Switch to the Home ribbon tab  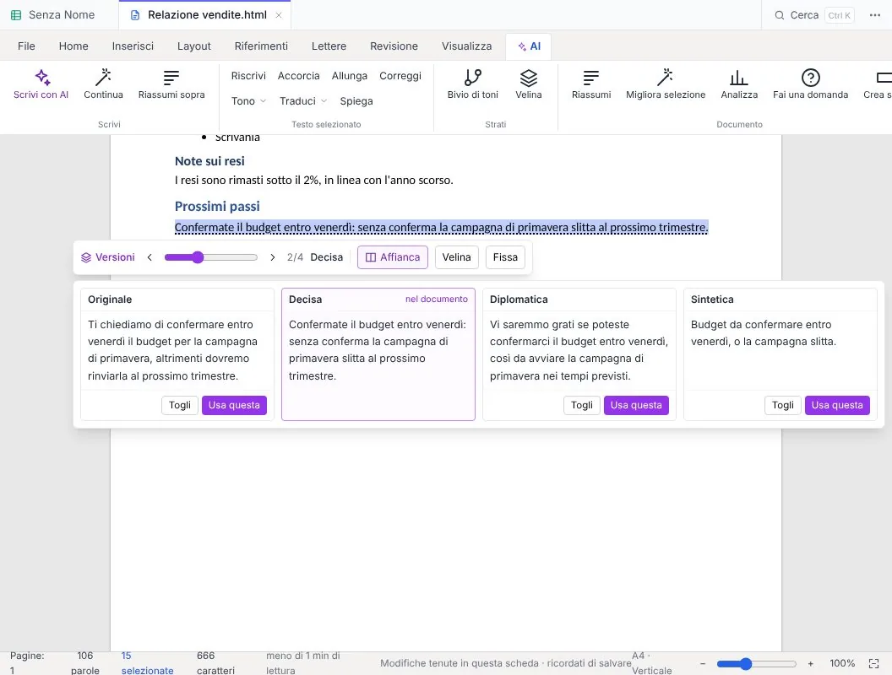pyautogui.click(x=73, y=46)
